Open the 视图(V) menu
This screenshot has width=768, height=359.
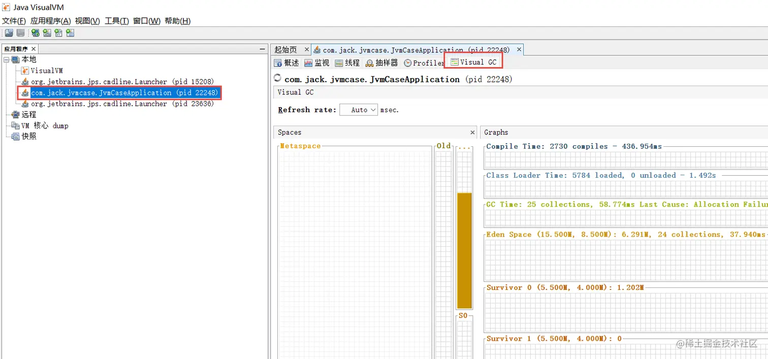pyautogui.click(x=87, y=21)
